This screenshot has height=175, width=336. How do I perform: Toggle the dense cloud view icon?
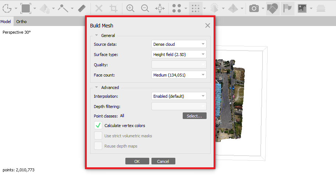pos(196,8)
